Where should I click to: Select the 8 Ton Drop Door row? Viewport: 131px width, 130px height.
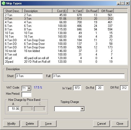click(x=59, y=47)
